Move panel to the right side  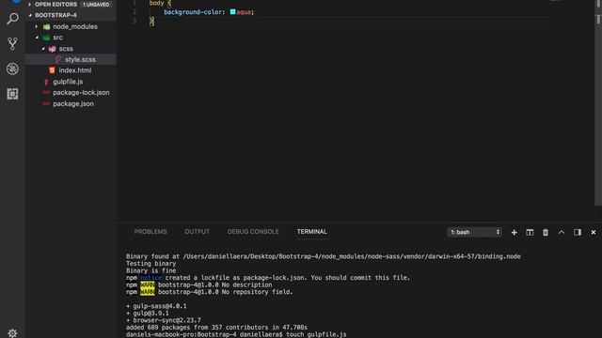578,232
